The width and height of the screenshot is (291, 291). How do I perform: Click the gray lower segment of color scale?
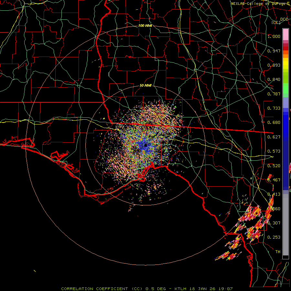286,225
